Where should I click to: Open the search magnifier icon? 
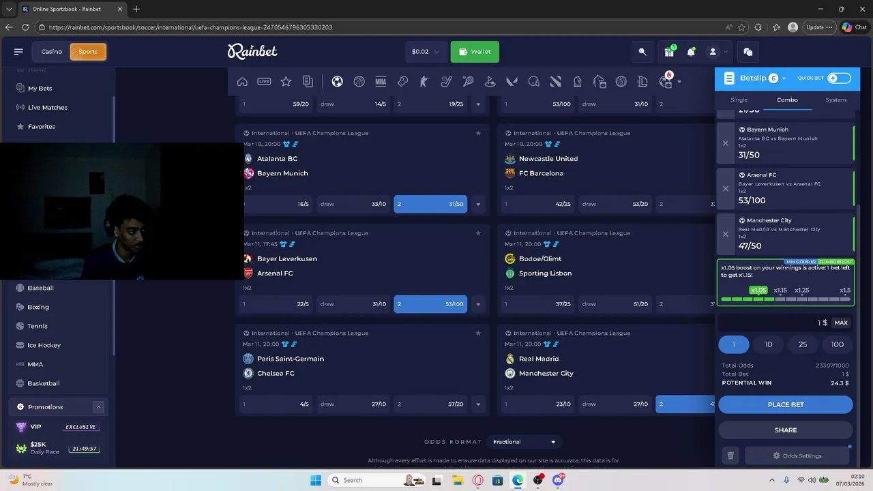[642, 52]
